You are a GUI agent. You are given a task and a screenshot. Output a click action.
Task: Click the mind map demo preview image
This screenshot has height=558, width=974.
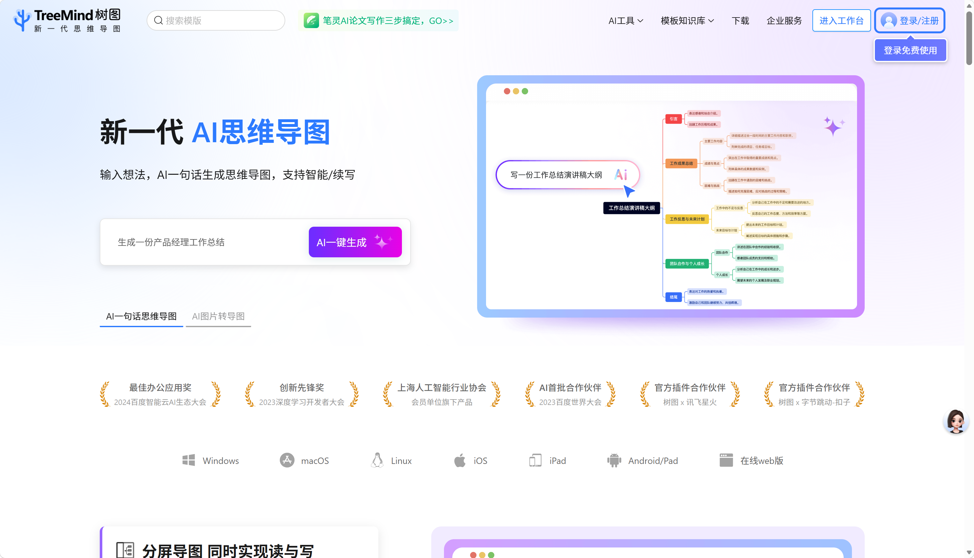(671, 196)
